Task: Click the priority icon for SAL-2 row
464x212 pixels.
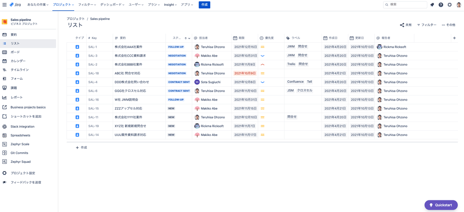Action: [x=262, y=64]
